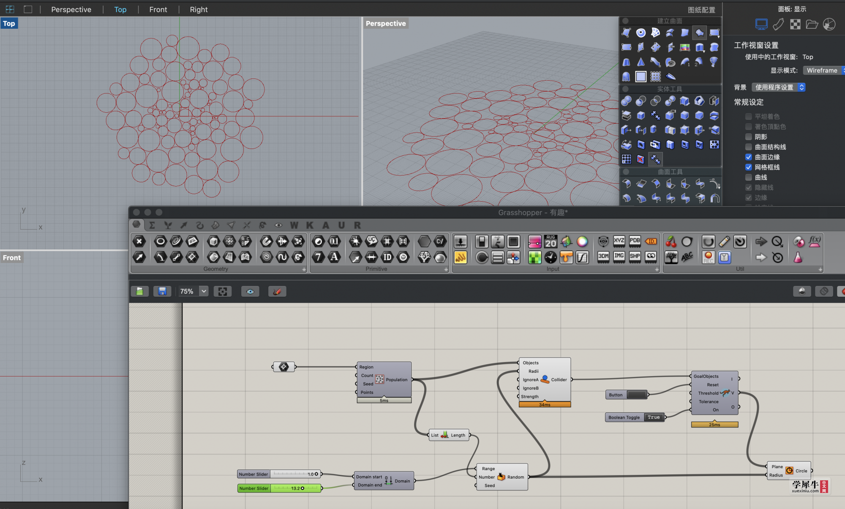Show the single-viewport layout button
This screenshot has height=509, width=845.
[x=28, y=9]
